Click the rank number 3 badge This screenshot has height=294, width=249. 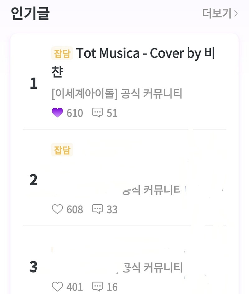[34, 267]
